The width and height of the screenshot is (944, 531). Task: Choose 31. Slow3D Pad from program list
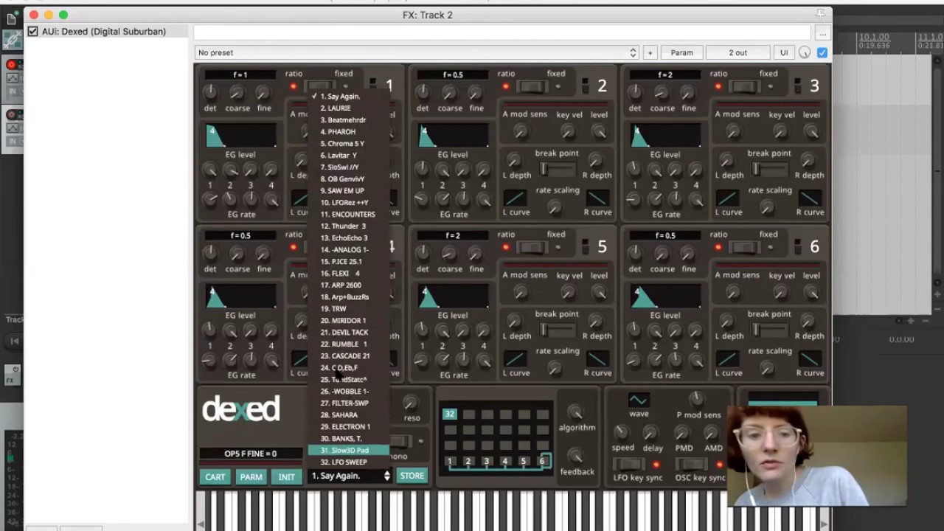tap(348, 450)
